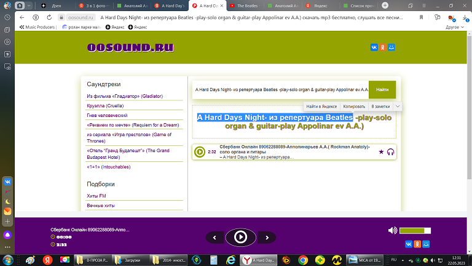This screenshot has height=266, width=472.
Task: Open the Requiem for a Dream soundtrack link
Action: (x=133, y=125)
